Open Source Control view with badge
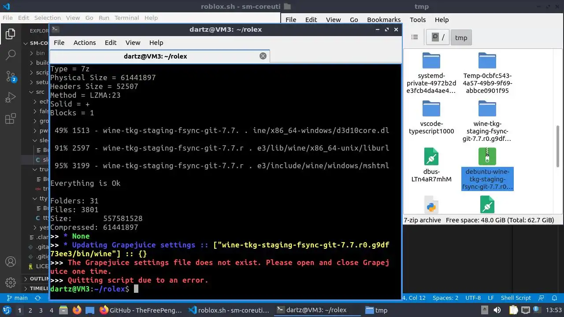This screenshot has height=317, width=564. 11,76
